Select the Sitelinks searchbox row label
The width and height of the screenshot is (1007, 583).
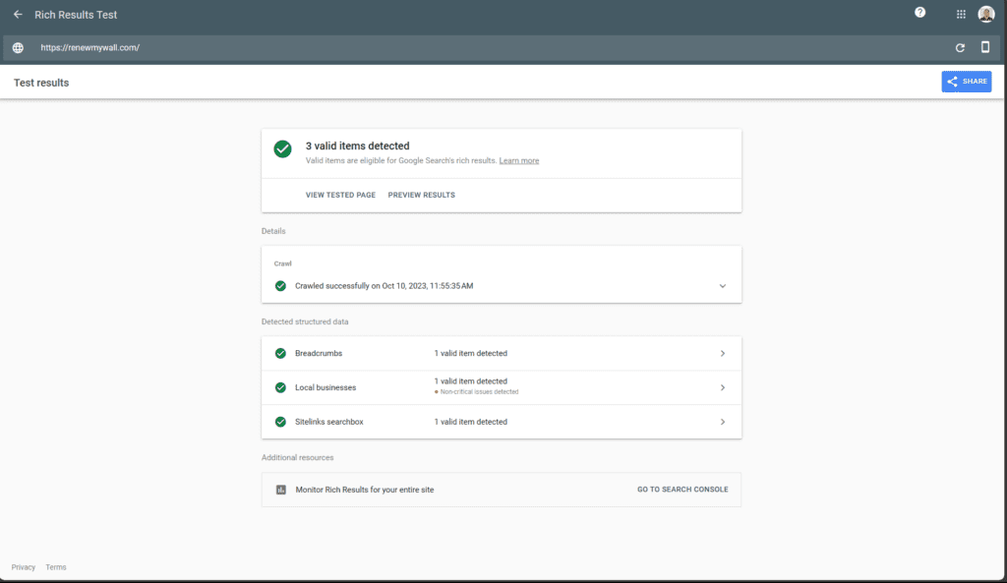[328, 422]
